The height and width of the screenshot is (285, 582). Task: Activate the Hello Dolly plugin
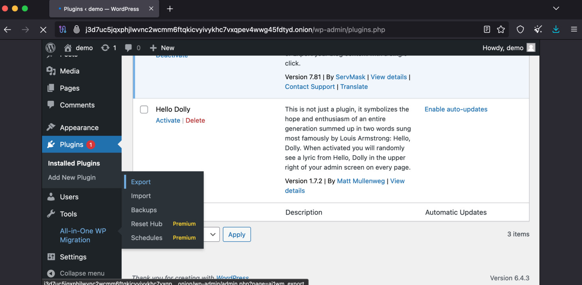pos(168,120)
